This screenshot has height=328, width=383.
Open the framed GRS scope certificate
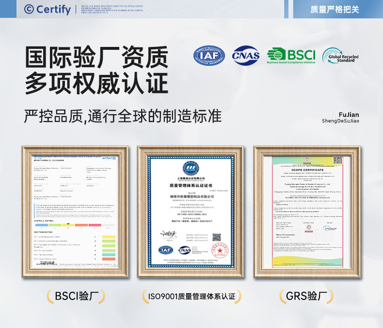point(307,211)
